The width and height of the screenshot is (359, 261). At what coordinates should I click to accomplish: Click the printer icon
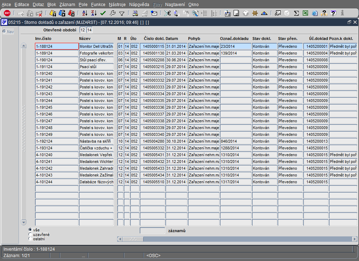[135, 13]
